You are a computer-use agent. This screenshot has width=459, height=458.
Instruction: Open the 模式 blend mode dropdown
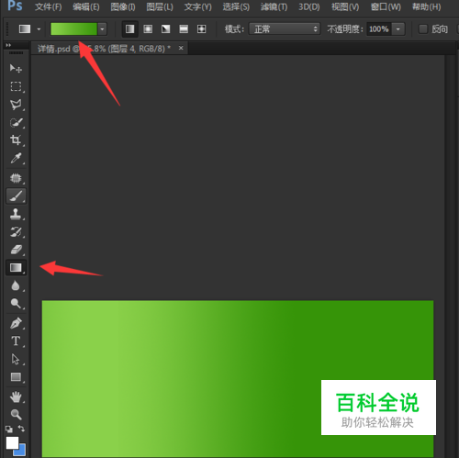click(285, 29)
